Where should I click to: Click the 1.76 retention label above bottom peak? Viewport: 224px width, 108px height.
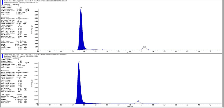tap(79, 61)
